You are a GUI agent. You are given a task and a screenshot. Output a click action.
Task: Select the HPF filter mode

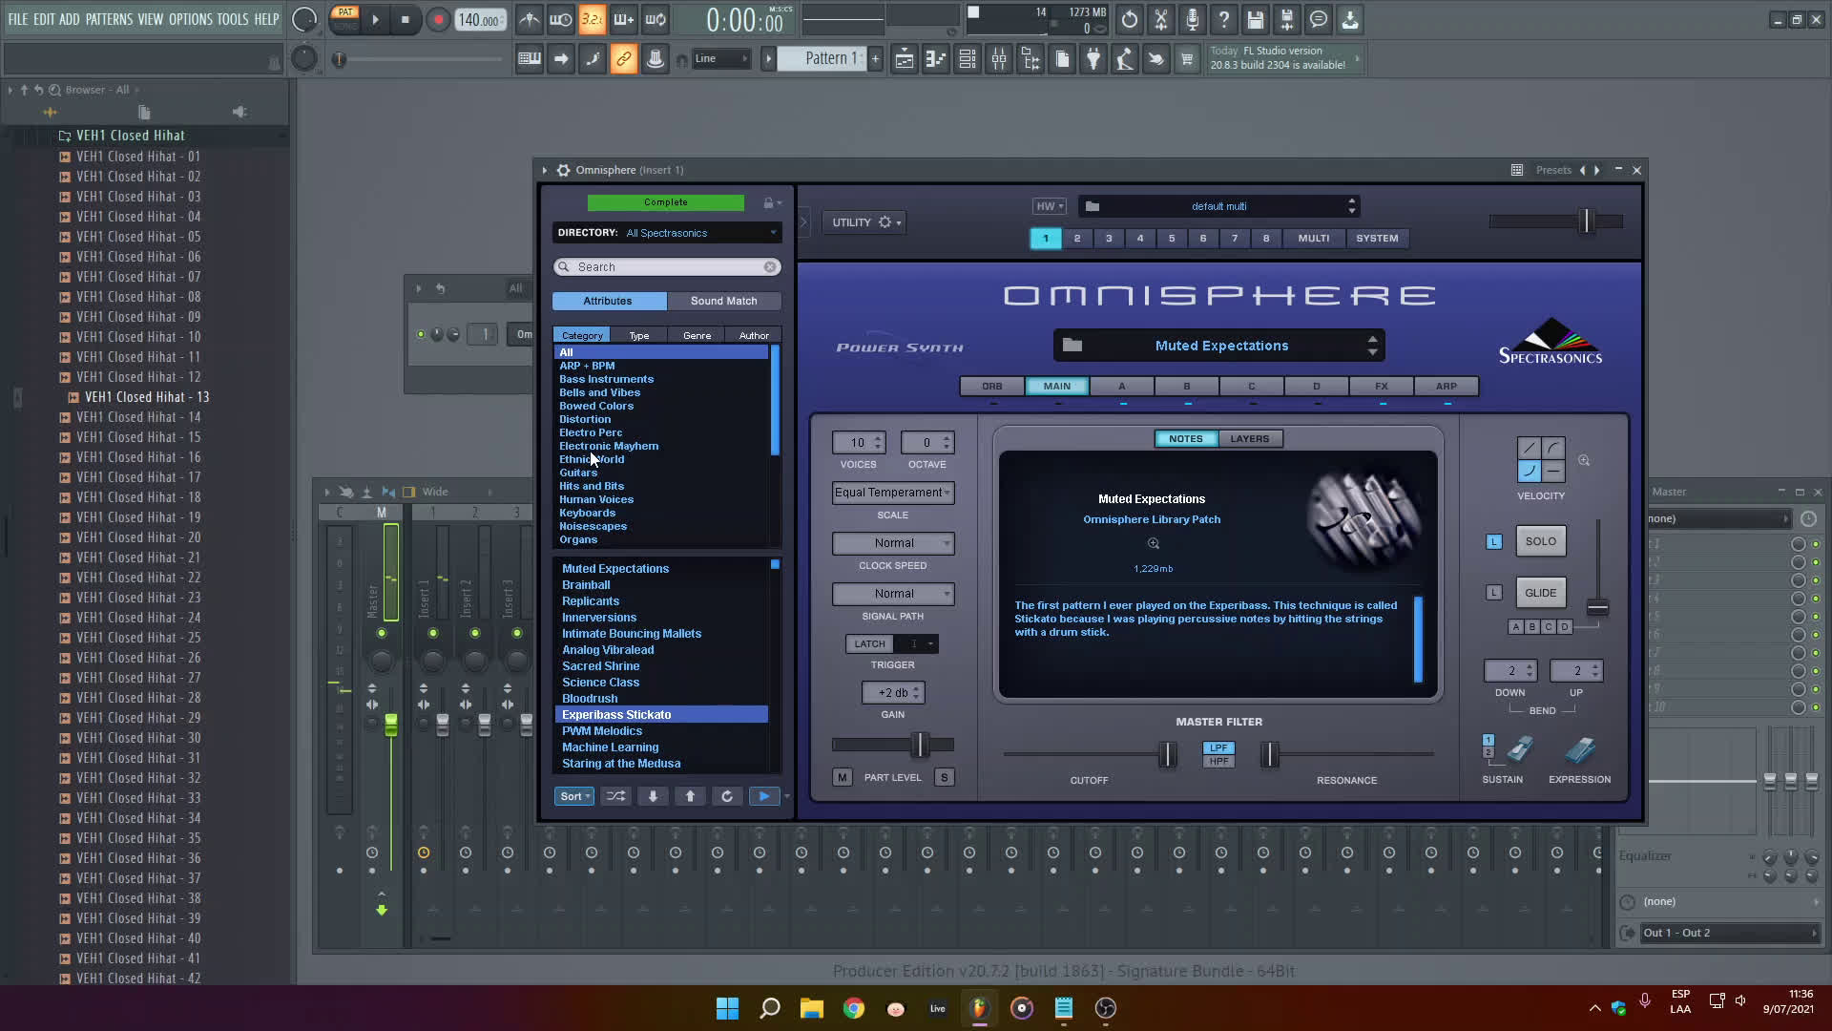pos(1218,762)
